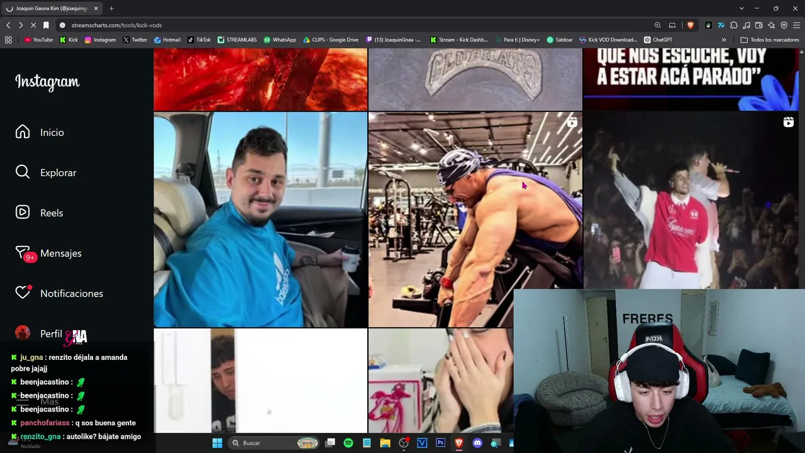Open the STREAMLABS bookmark
Screen dimensions: 805x453
[237, 40]
